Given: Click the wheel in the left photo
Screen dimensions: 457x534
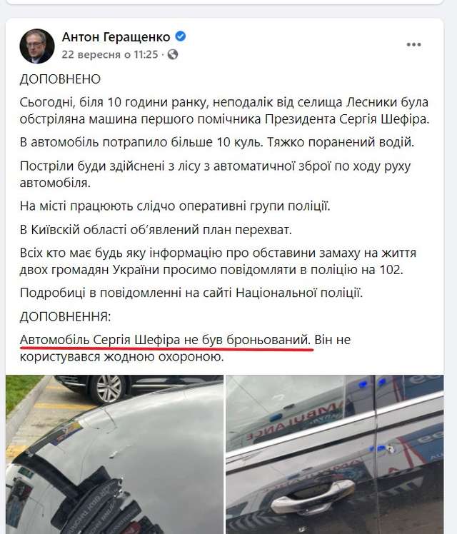Looking at the screenshot, I should (x=108, y=387).
